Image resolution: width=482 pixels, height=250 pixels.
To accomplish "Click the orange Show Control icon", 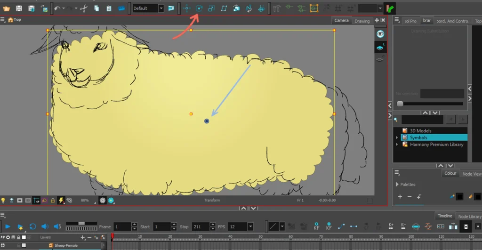I will tap(314, 8).
